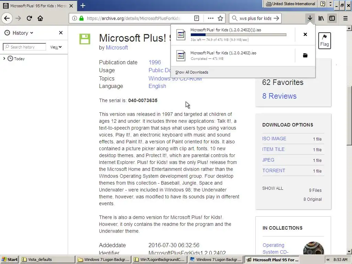This screenshot has height=264, width=352.
Task: Flag this item on archive.org
Action: [324, 41]
